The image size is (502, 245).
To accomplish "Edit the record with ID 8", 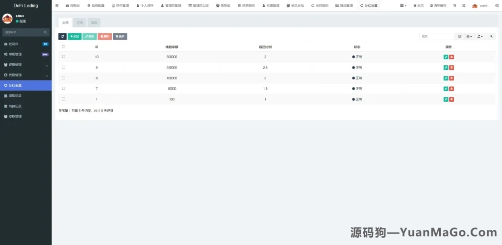I will tap(446, 78).
